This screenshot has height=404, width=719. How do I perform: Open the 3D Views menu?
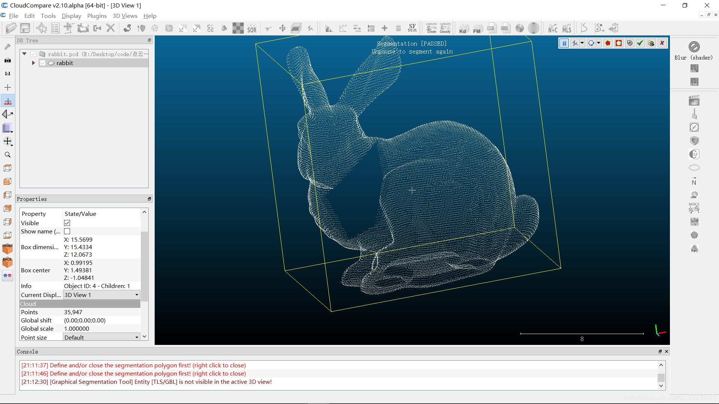pyautogui.click(x=125, y=16)
